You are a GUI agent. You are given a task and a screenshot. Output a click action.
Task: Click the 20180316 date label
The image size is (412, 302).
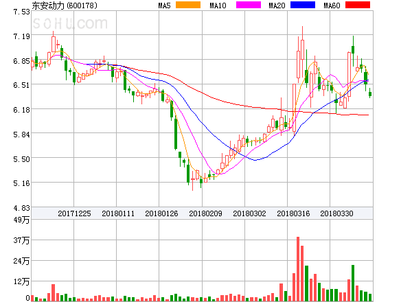(293, 213)
